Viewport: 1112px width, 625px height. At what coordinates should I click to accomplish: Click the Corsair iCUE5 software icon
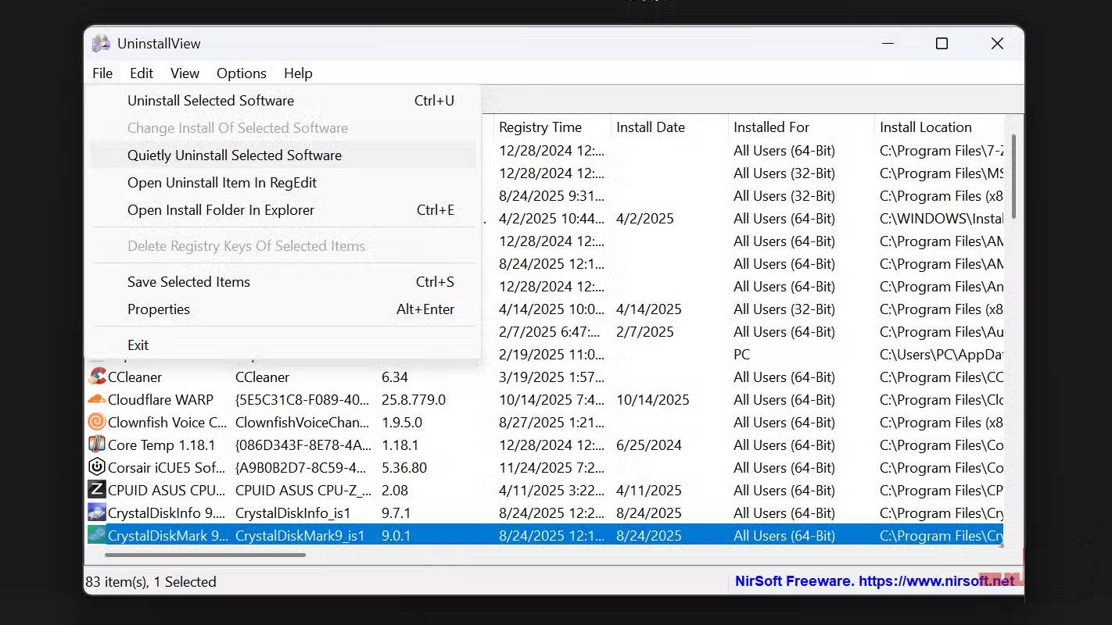(97, 467)
